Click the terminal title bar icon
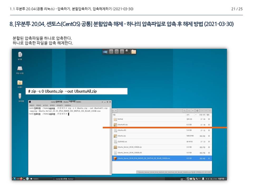This screenshot has height=189, width=253. (30, 102)
